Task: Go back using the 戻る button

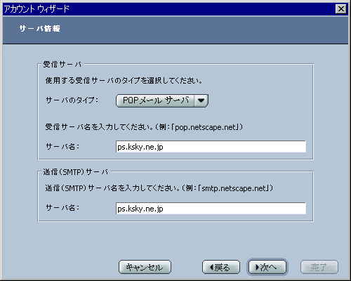Action: pos(221,267)
